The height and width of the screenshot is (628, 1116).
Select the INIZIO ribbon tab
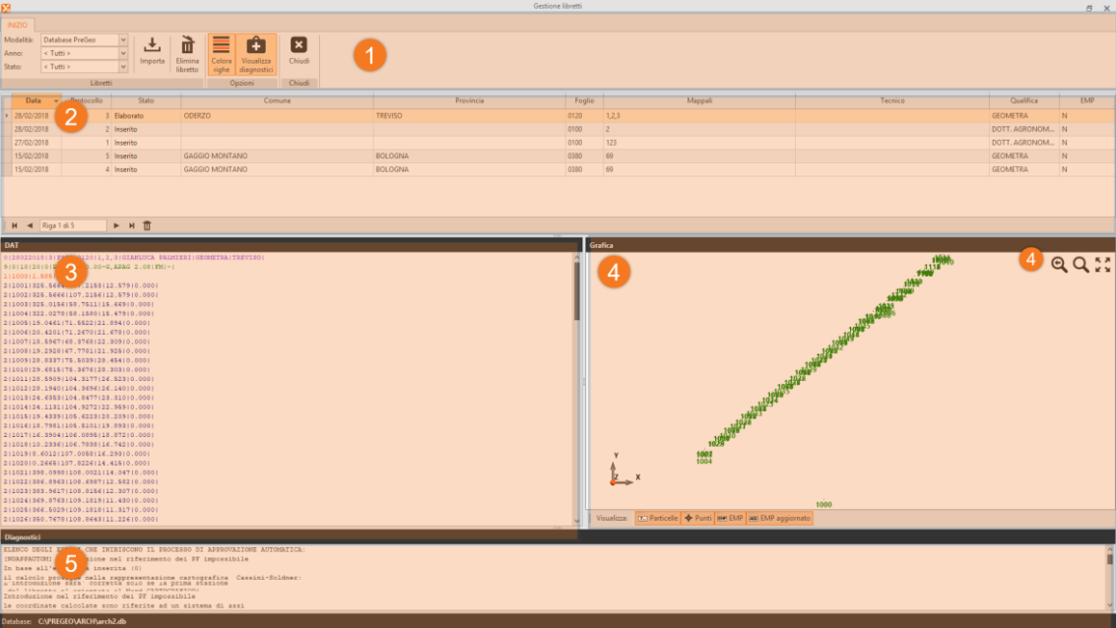[x=19, y=25]
